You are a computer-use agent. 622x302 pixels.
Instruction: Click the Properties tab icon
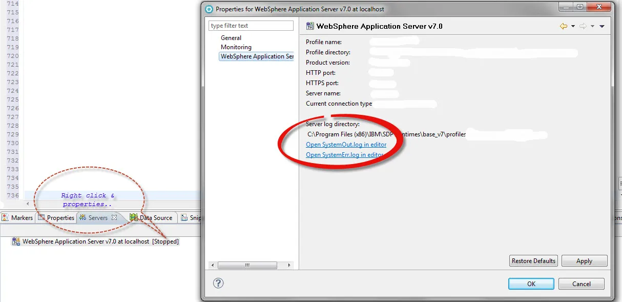[42, 218]
